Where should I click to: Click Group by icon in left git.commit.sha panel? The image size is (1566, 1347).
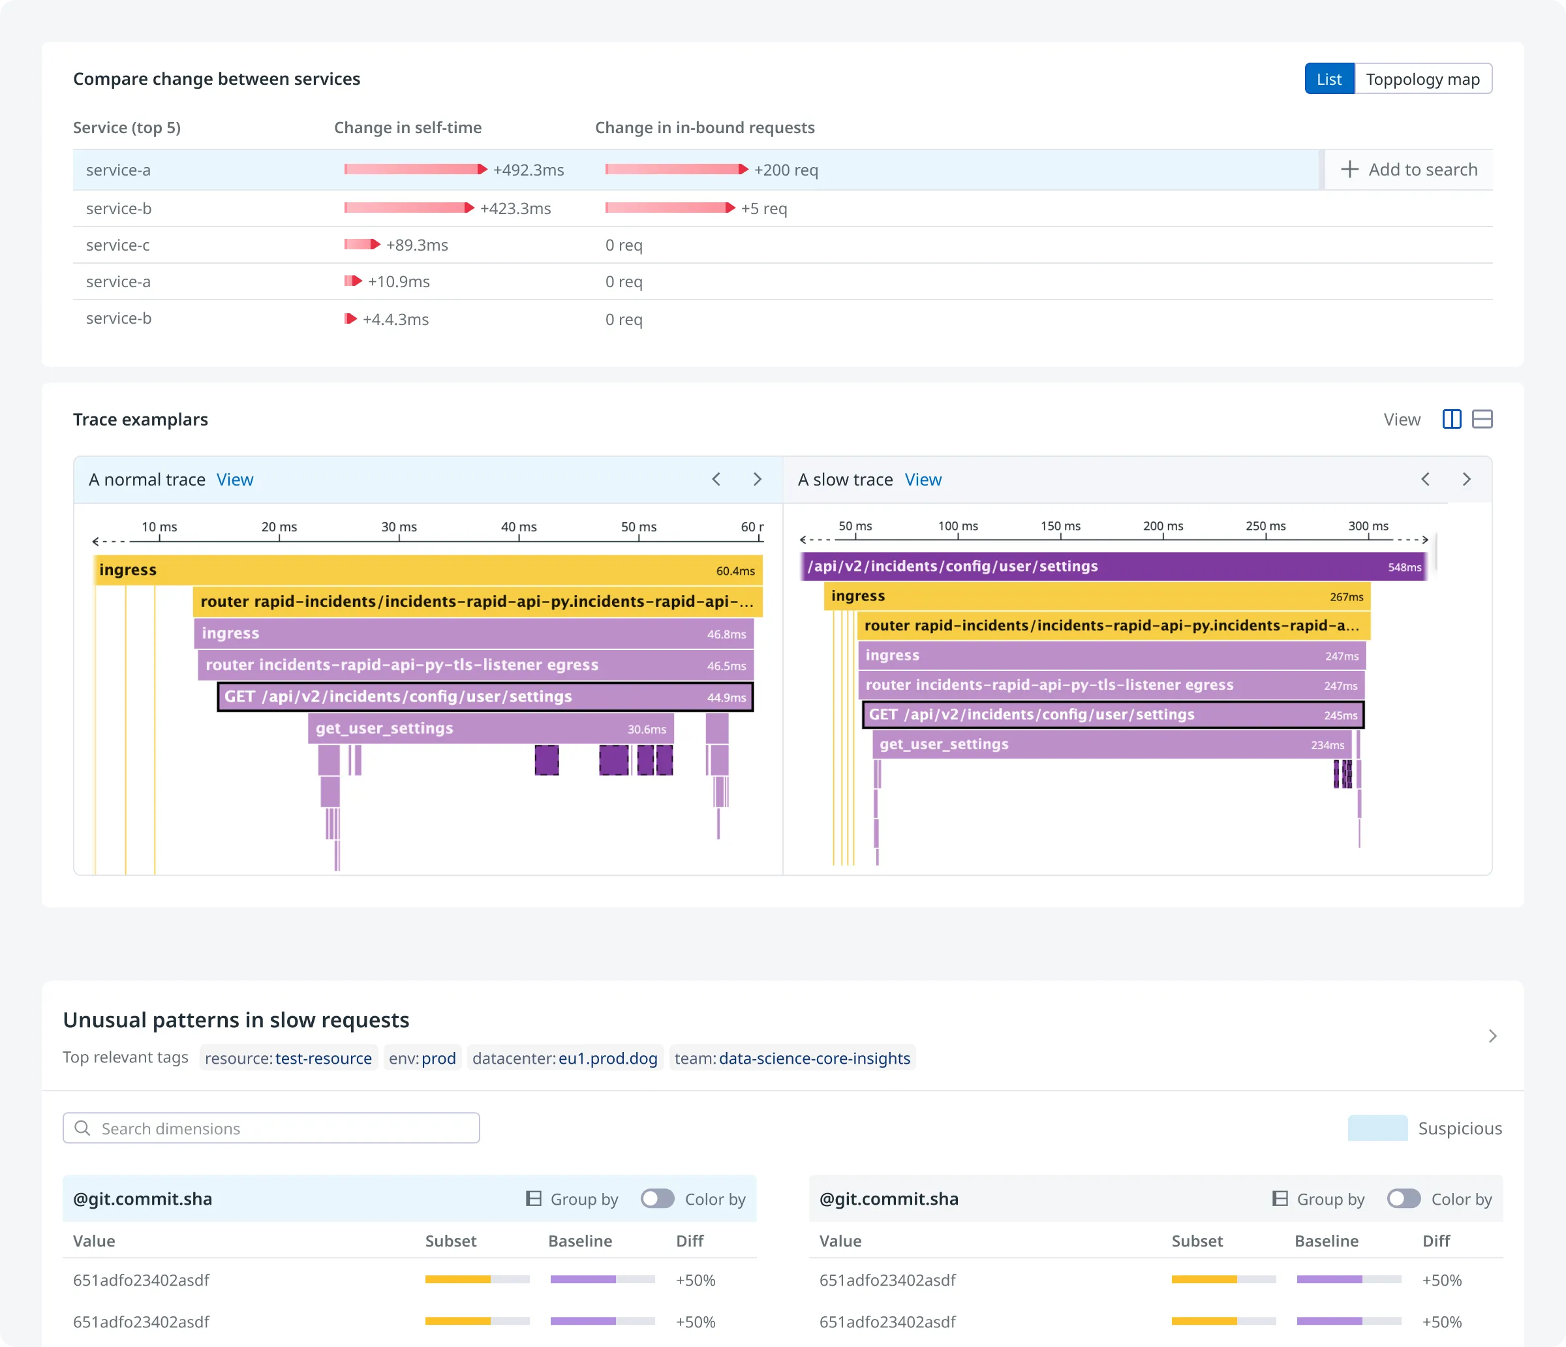click(x=534, y=1199)
